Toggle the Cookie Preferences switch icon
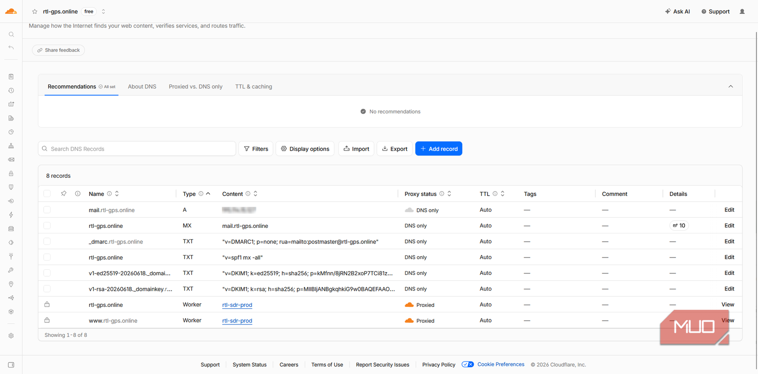Image resolution: width=758 pixels, height=374 pixels. (468, 364)
